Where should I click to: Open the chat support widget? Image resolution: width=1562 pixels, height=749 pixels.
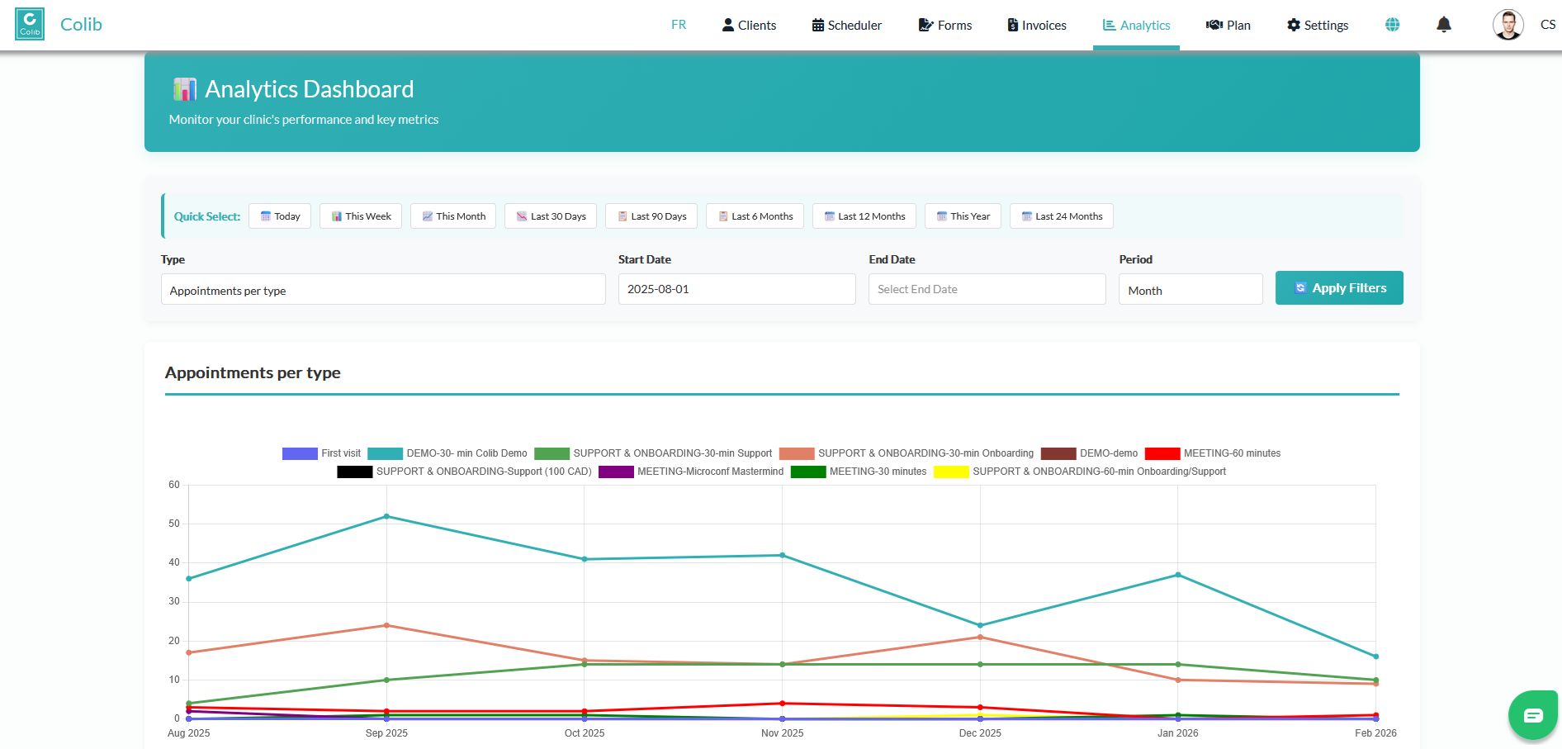click(x=1532, y=714)
